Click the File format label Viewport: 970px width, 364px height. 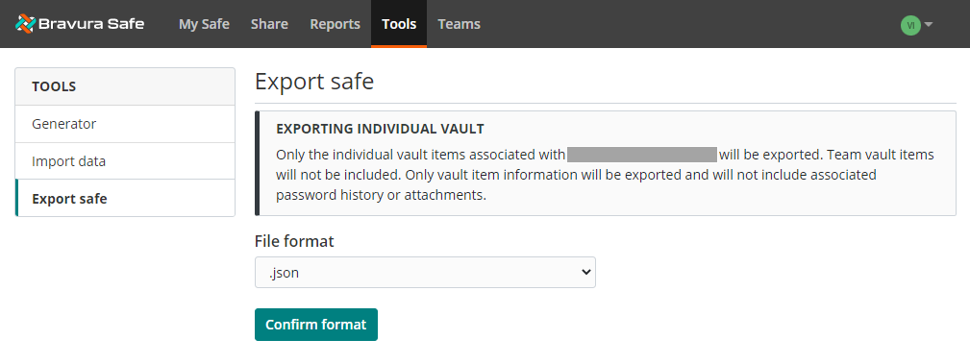(x=294, y=241)
